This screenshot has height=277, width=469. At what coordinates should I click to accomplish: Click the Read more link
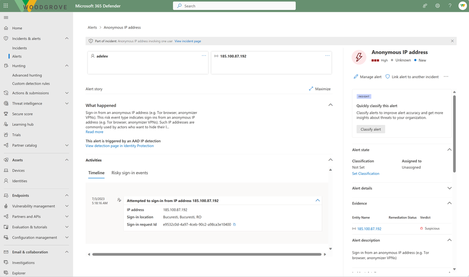pos(94,132)
